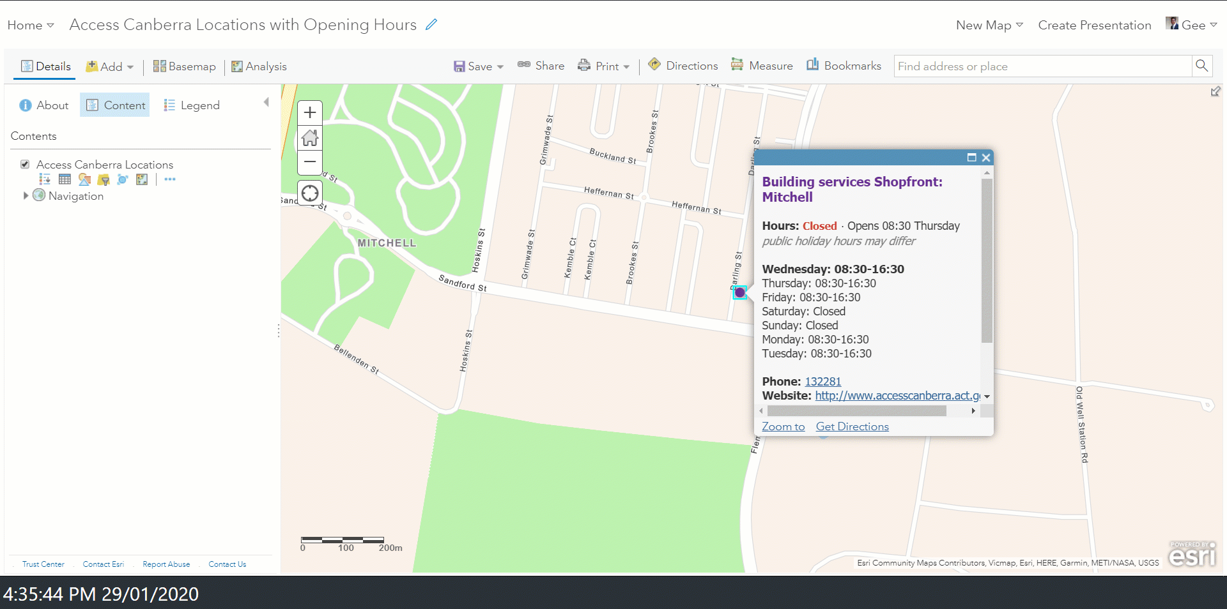The height and width of the screenshot is (609, 1227).
Task: Maximize the Building services popup
Action: 971,158
